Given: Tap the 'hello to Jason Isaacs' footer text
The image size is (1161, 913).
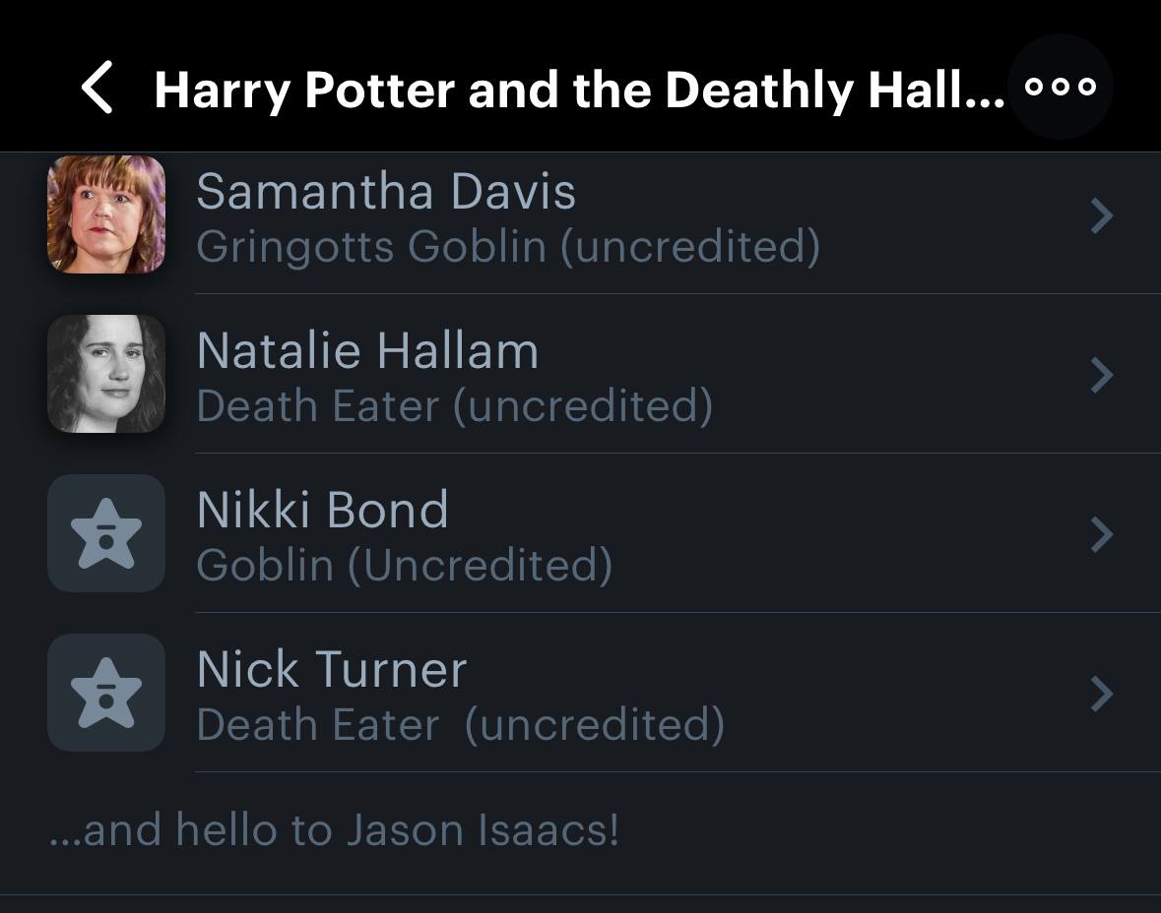Looking at the screenshot, I should click(x=335, y=829).
